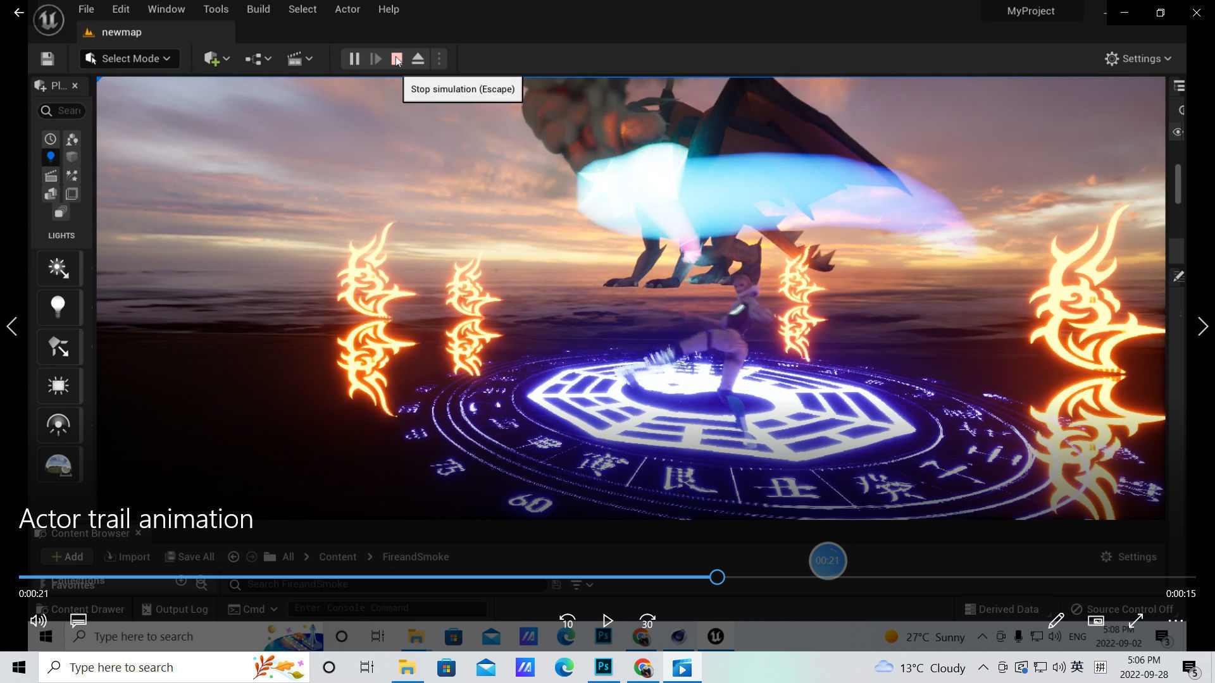Screen dimensions: 1215x683
Task: Expand the system tray hidden icons chevron
Action: point(983,667)
